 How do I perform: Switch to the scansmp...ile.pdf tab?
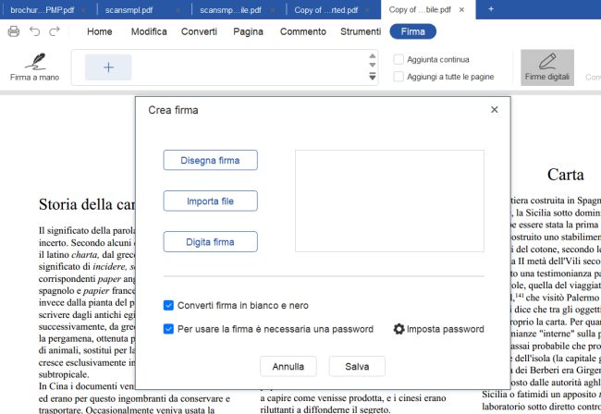point(231,10)
